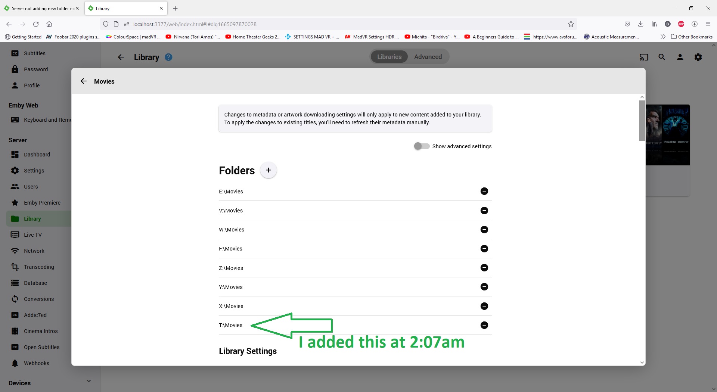Open the Adblock Plus extension
Screen dimensions: 717x392
coord(681,24)
